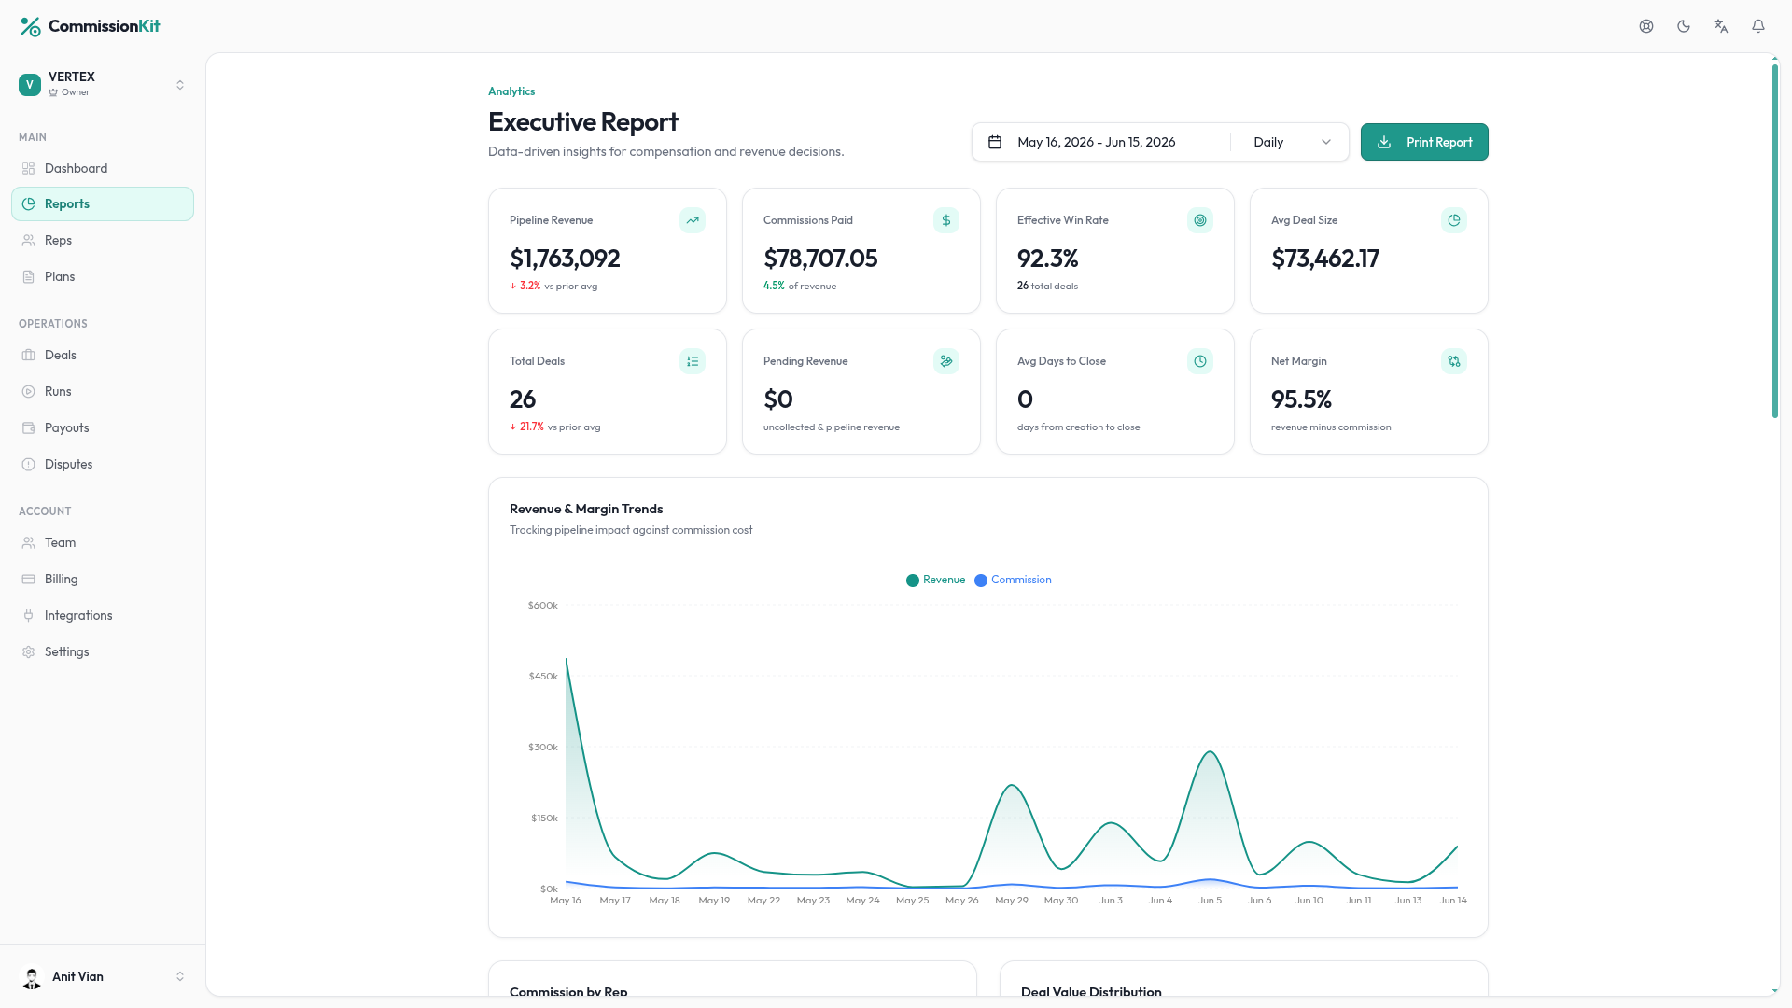Click the Deals briefcase icon

[29, 355]
